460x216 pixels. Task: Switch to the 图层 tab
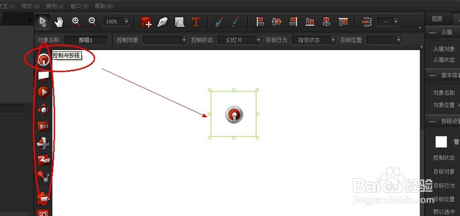pos(437,19)
